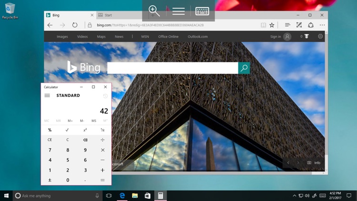
Task: Show next Bing background image
Action: [x=298, y=163]
